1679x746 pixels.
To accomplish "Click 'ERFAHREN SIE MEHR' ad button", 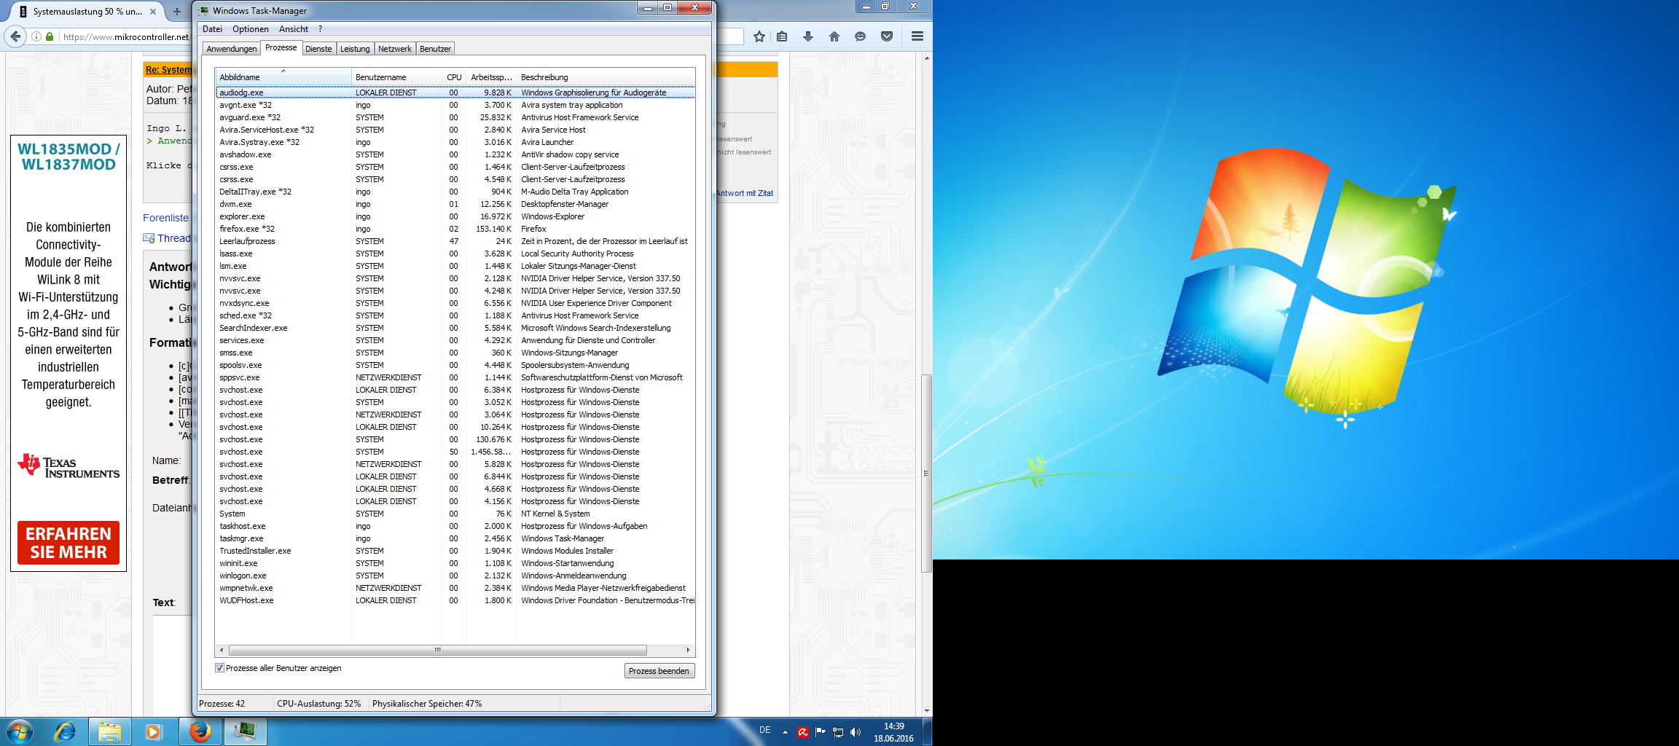I will pos(69,543).
